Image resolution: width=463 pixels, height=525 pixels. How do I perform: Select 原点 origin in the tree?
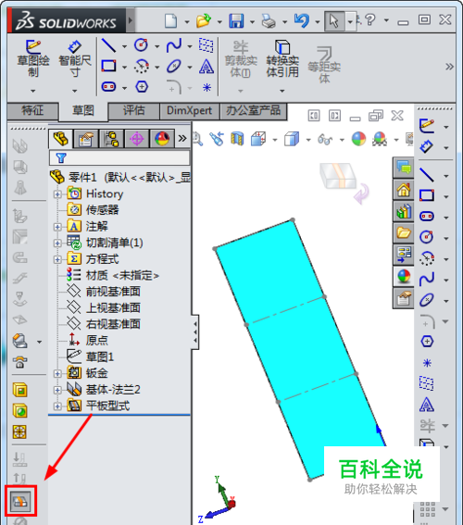click(x=96, y=341)
